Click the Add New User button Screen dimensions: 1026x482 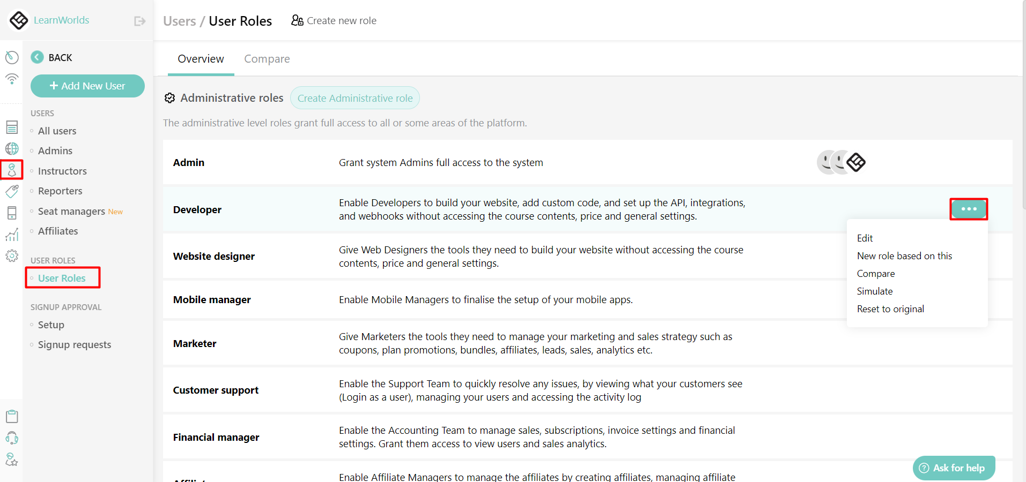[87, 86]
